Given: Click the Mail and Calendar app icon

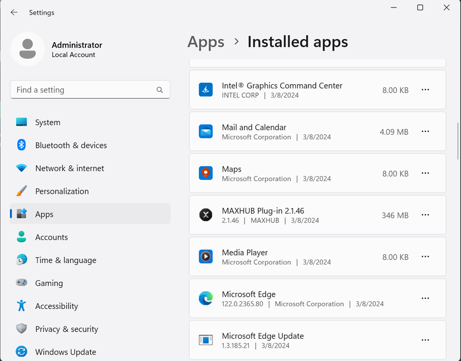Looking at the screenshot, I should click(x=206, y=131).
